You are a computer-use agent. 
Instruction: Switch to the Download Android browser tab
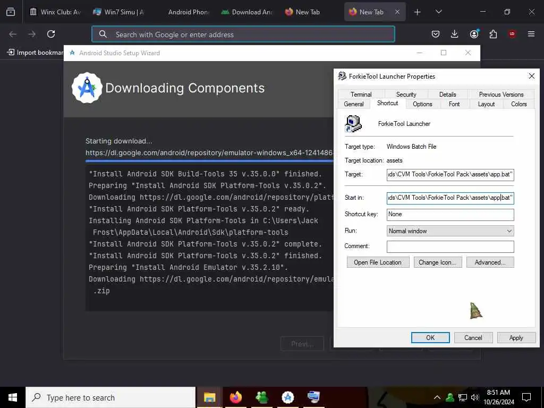coord(246,12)
